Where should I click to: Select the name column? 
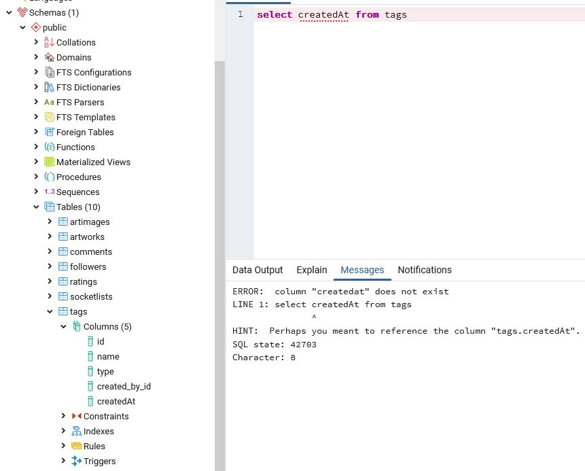(108, 356)
